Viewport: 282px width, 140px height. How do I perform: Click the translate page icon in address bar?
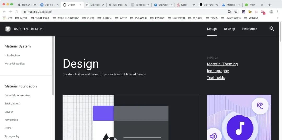[230, 12]
